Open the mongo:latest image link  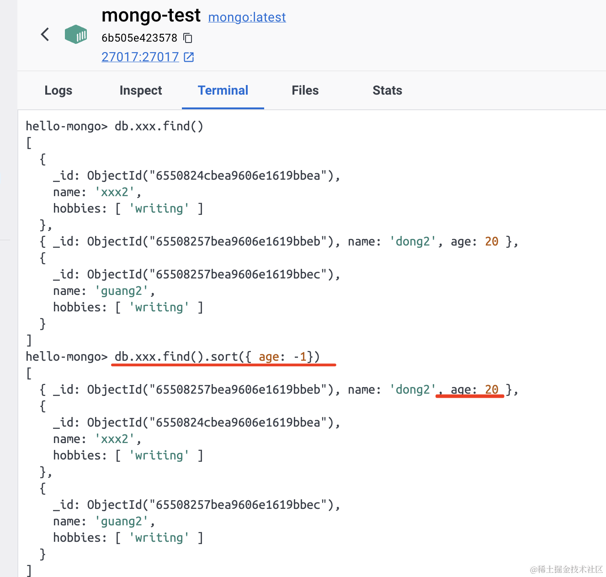[x=247, y=17]
